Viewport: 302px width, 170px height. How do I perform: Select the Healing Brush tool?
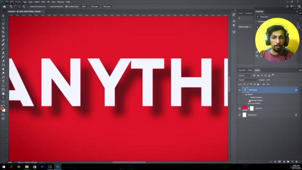click(x=3, y=44)
